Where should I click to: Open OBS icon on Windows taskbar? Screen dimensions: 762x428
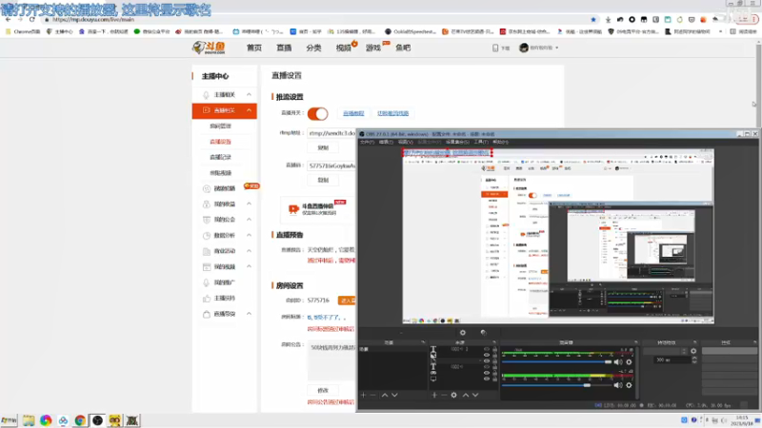(98, 420)
